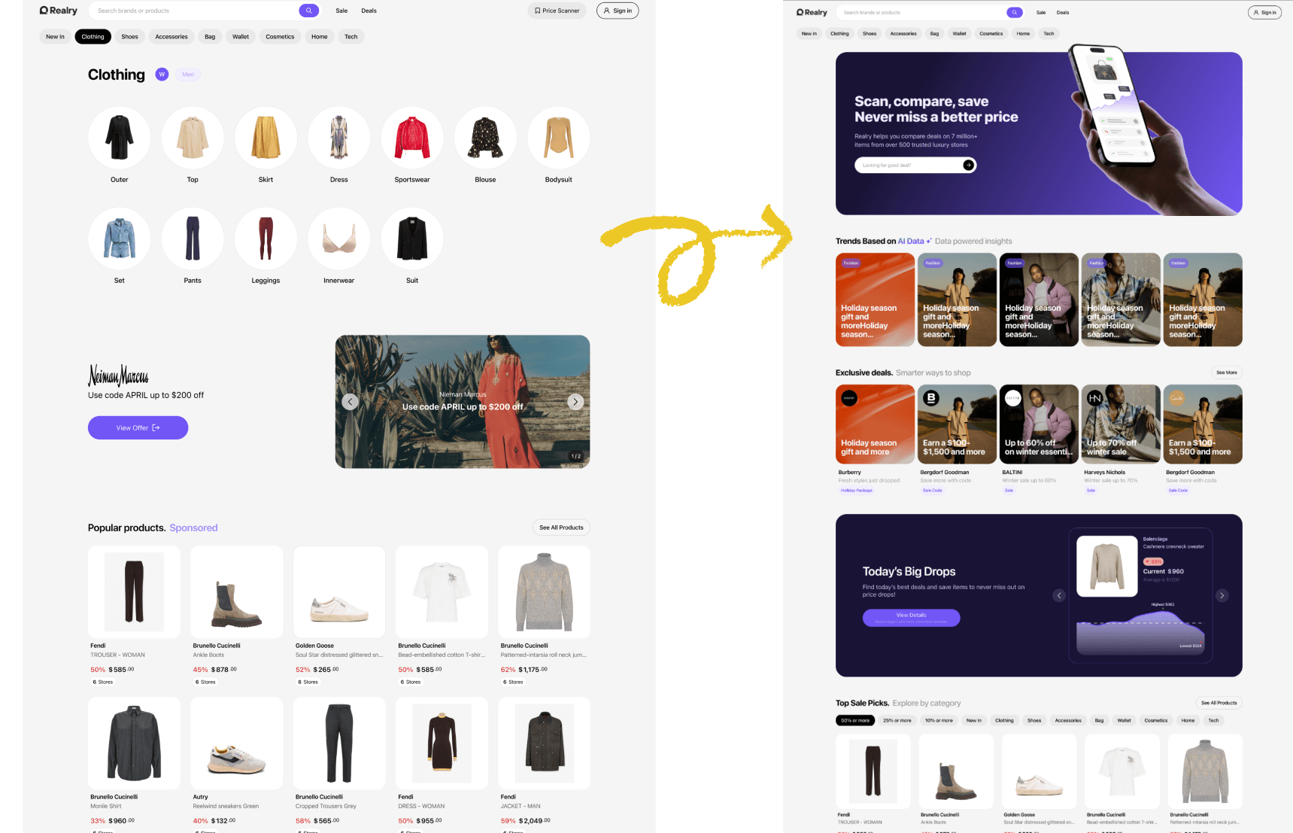Click Sign in on the homepage mockup

[x=1264, y=12]
